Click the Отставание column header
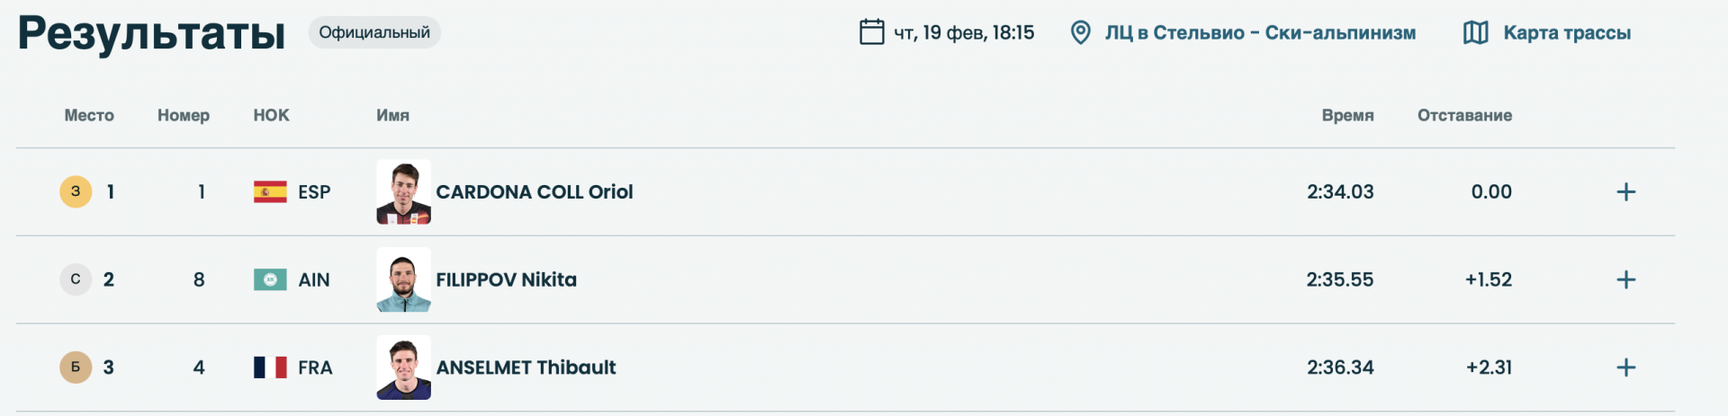 point(1464,115)
